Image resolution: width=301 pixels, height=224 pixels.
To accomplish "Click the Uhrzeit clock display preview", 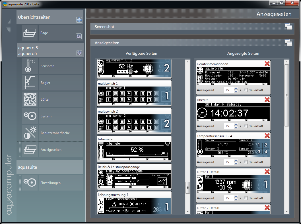I will (233, 112).
